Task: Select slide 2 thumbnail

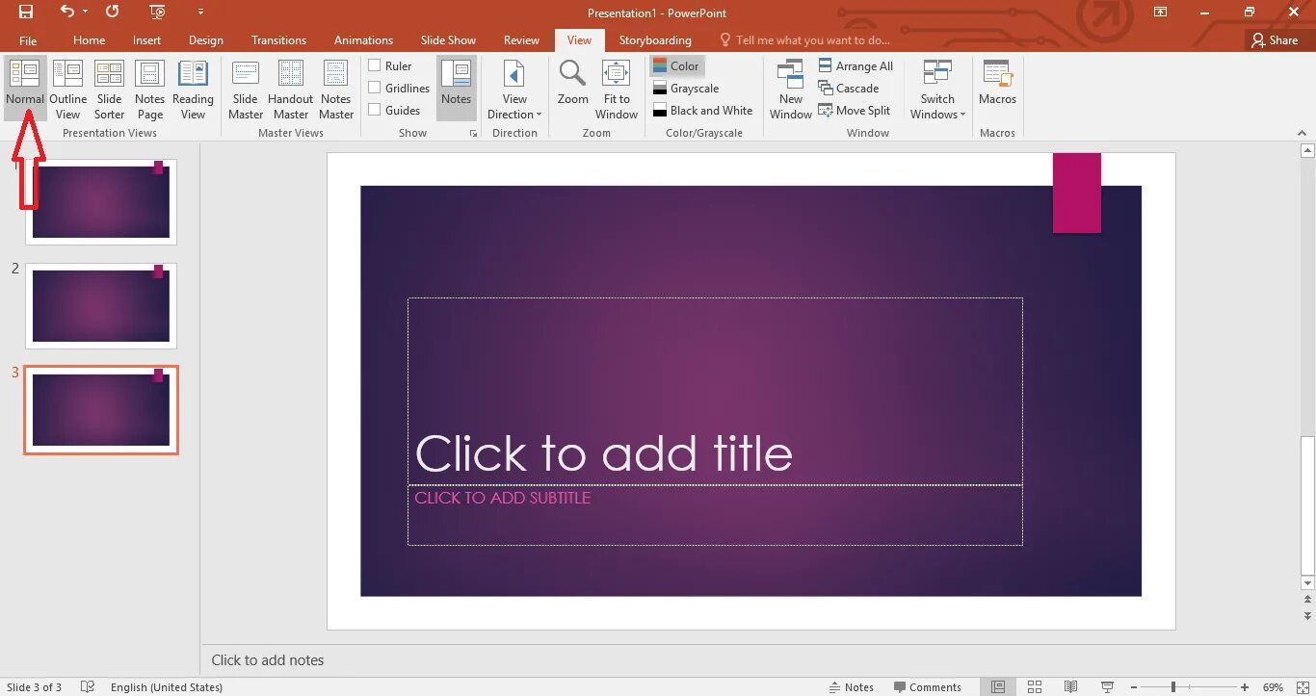Action: click(101, 306)
